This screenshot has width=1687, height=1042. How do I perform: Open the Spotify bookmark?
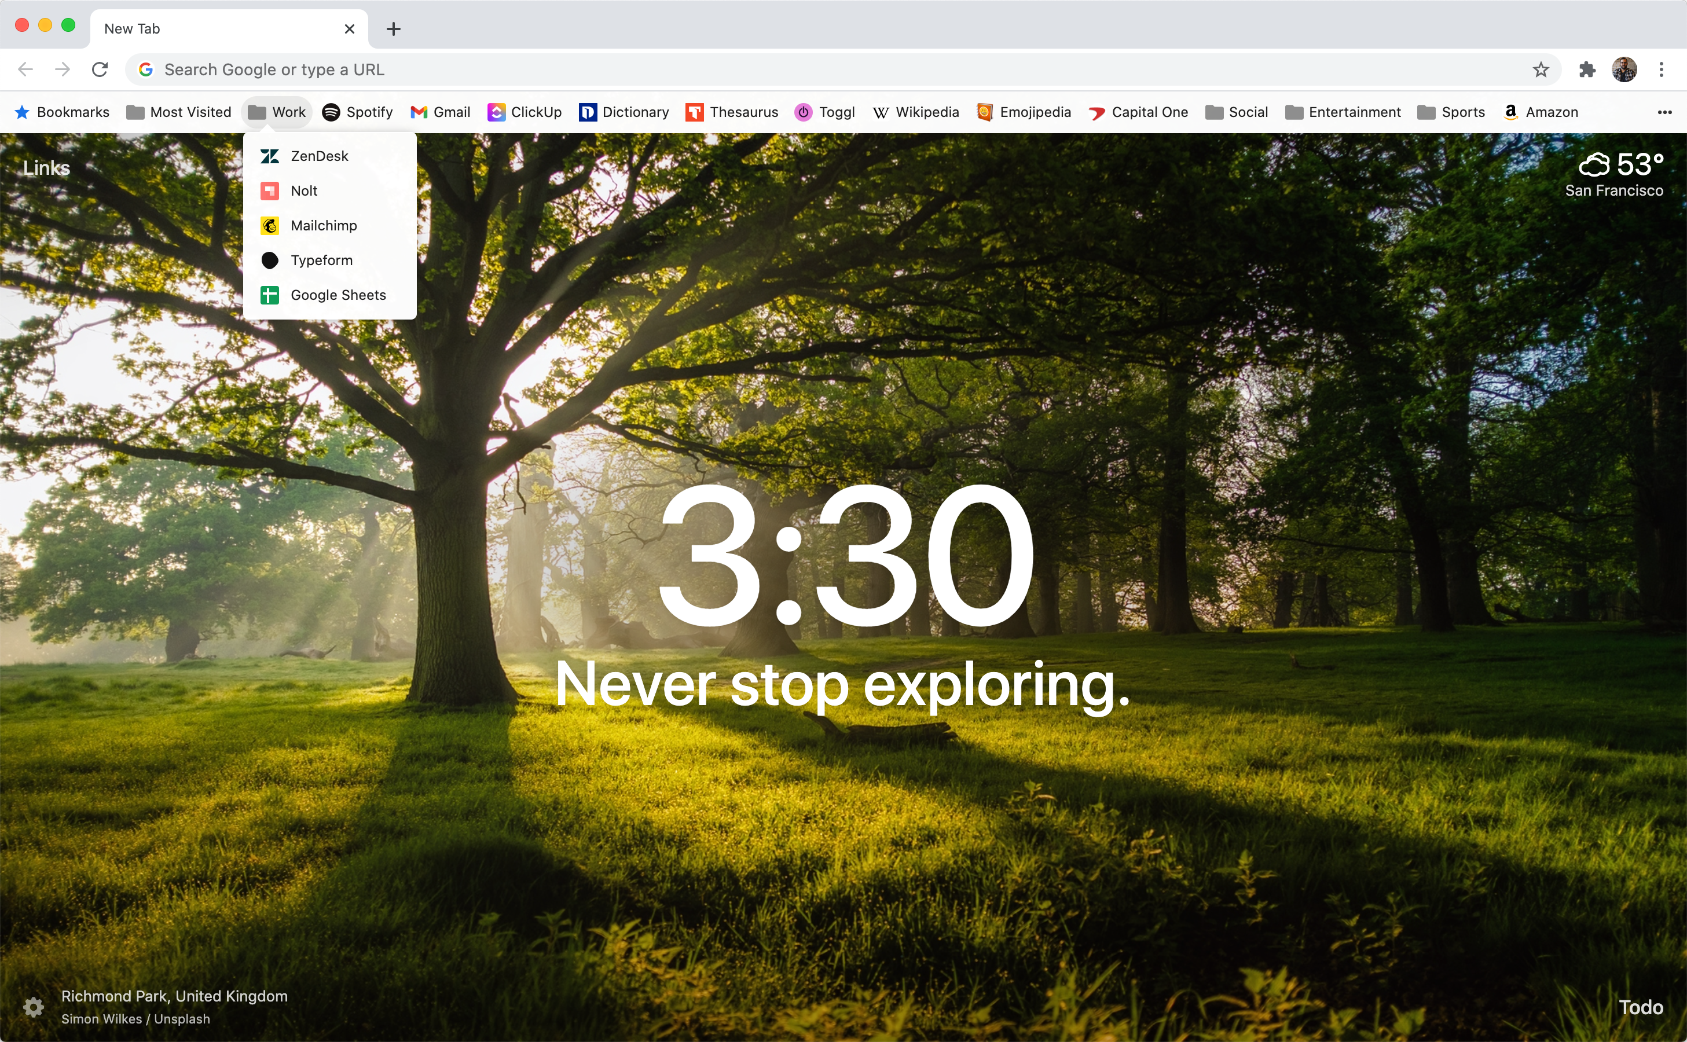coord(357,112)
